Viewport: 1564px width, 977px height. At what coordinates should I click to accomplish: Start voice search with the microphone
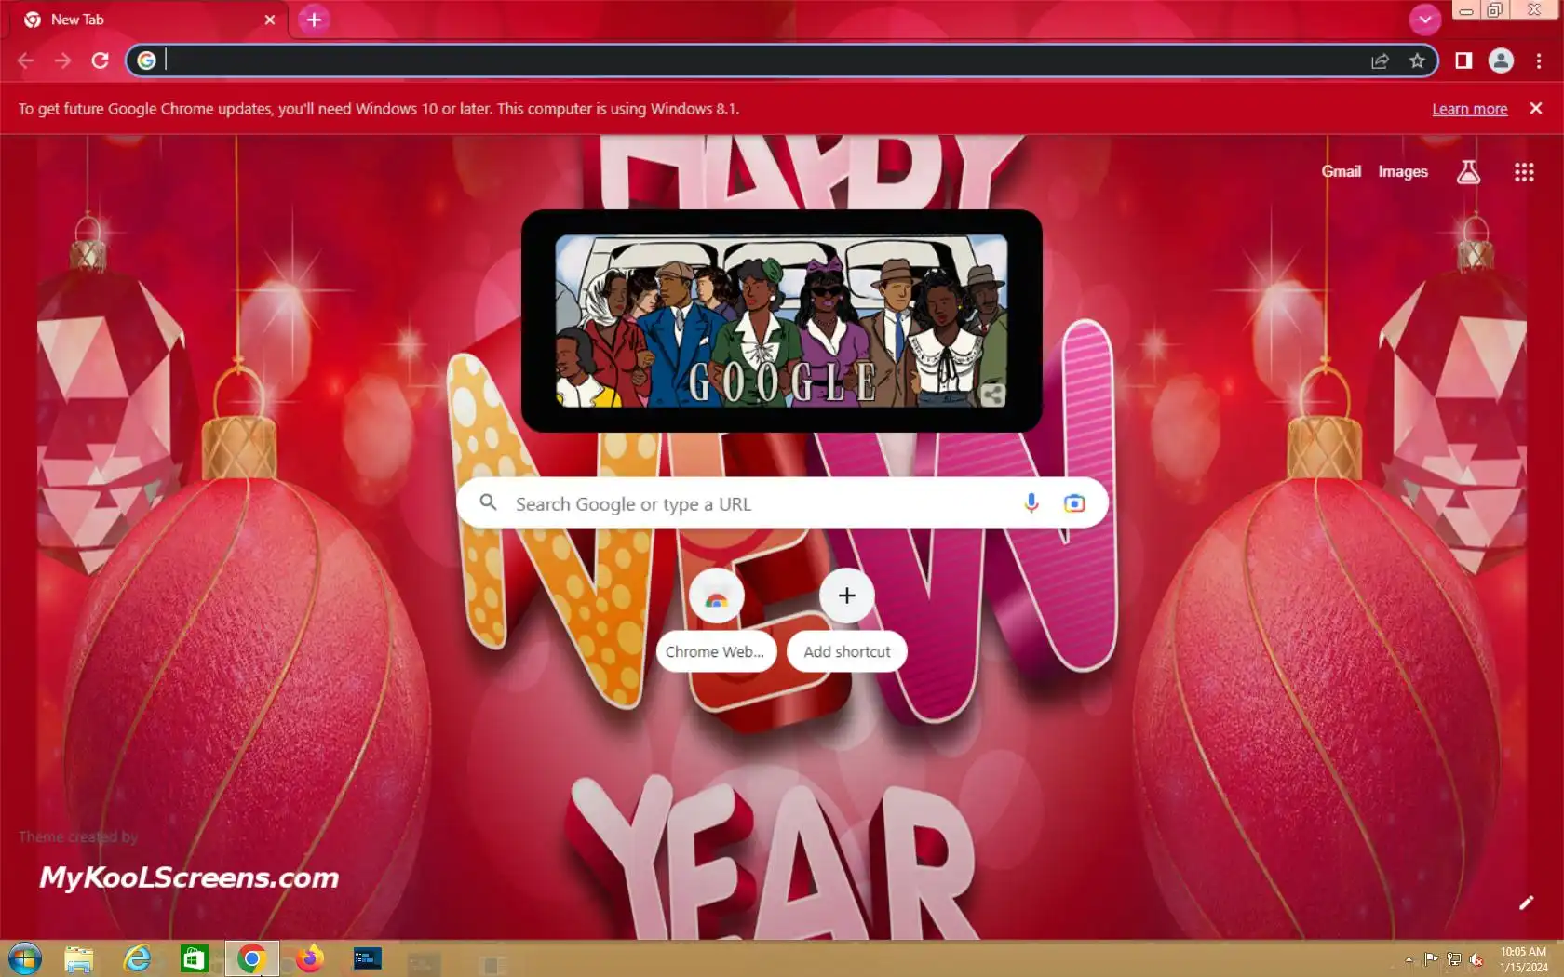(1031, 503)
